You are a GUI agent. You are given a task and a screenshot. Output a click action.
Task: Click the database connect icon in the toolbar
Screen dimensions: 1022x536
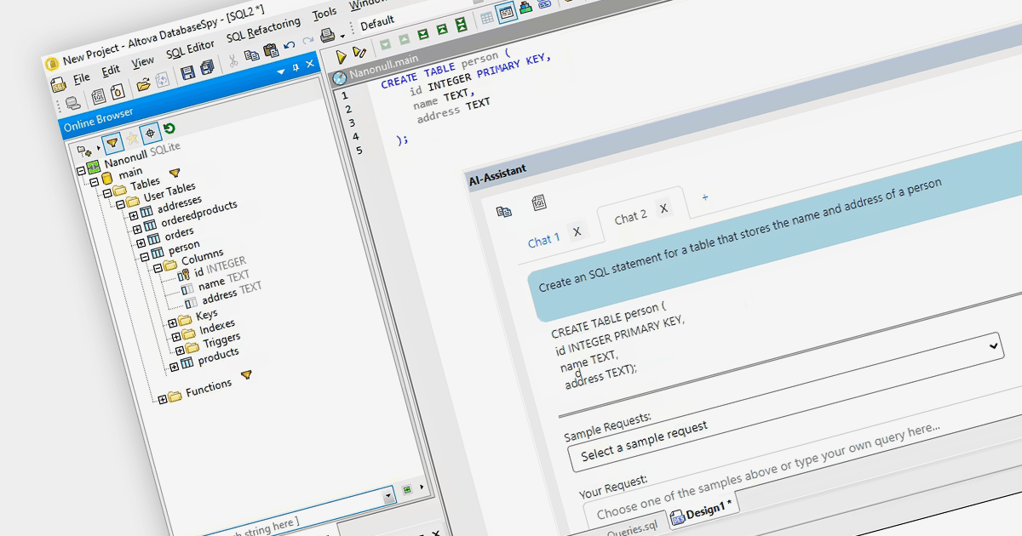(73, 104)
